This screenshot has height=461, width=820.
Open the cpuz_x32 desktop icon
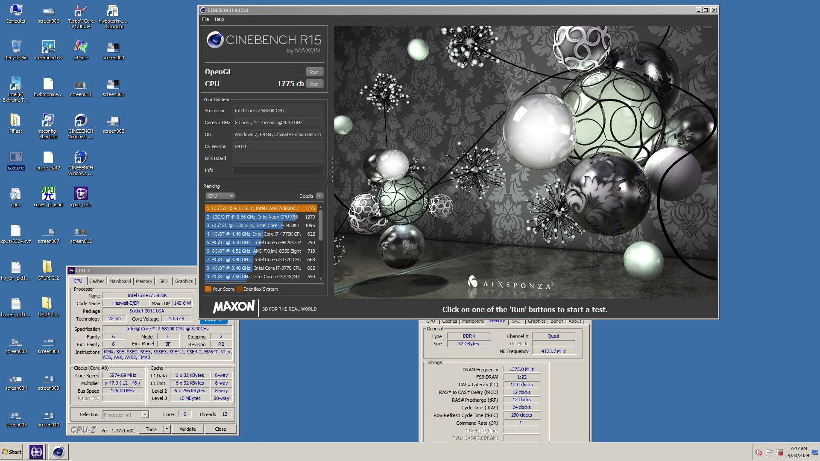[x=81, y=197]
